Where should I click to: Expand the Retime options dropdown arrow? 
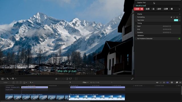coord(16,79)
